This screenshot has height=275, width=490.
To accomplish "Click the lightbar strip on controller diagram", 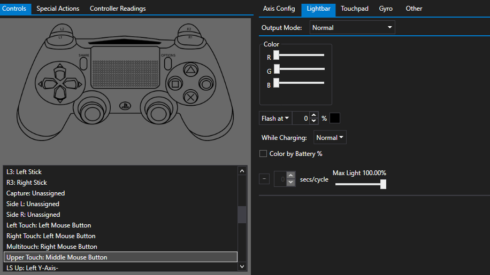I will pyautogui.click(x=125, y=42).
